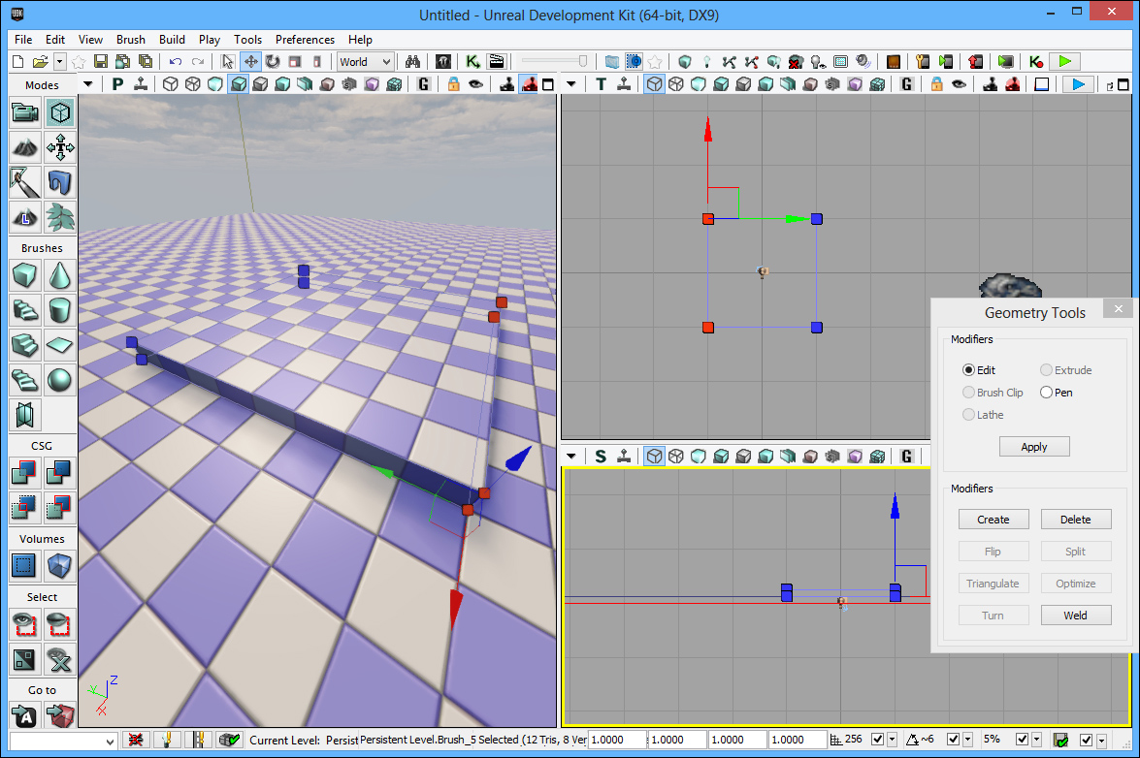This screenshot has height=758, width=1140.
Task: Start the game with green play icon
Action: [1064, 61]
